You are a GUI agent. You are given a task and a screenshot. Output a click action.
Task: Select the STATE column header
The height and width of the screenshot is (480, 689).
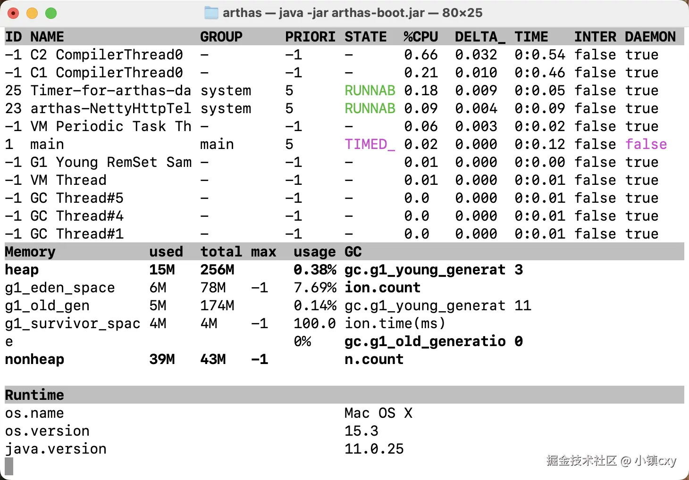pos(366,37)
